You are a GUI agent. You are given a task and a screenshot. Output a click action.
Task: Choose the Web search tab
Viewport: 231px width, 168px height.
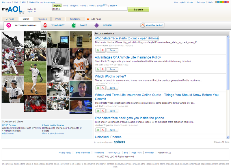click(66, 6)
